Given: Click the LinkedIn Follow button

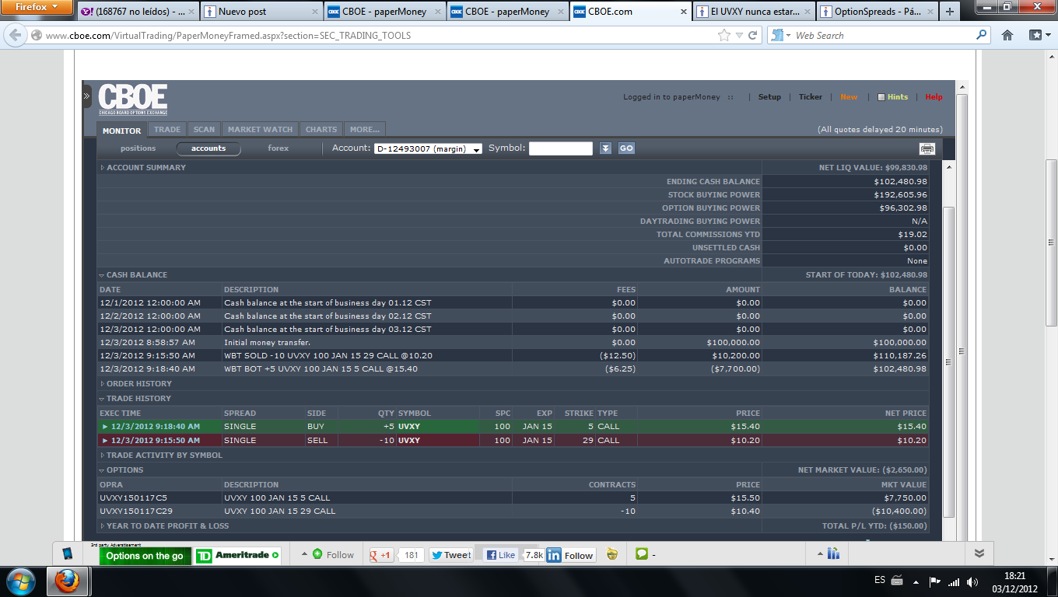Looking at the screenshot, I should point(571,555).
